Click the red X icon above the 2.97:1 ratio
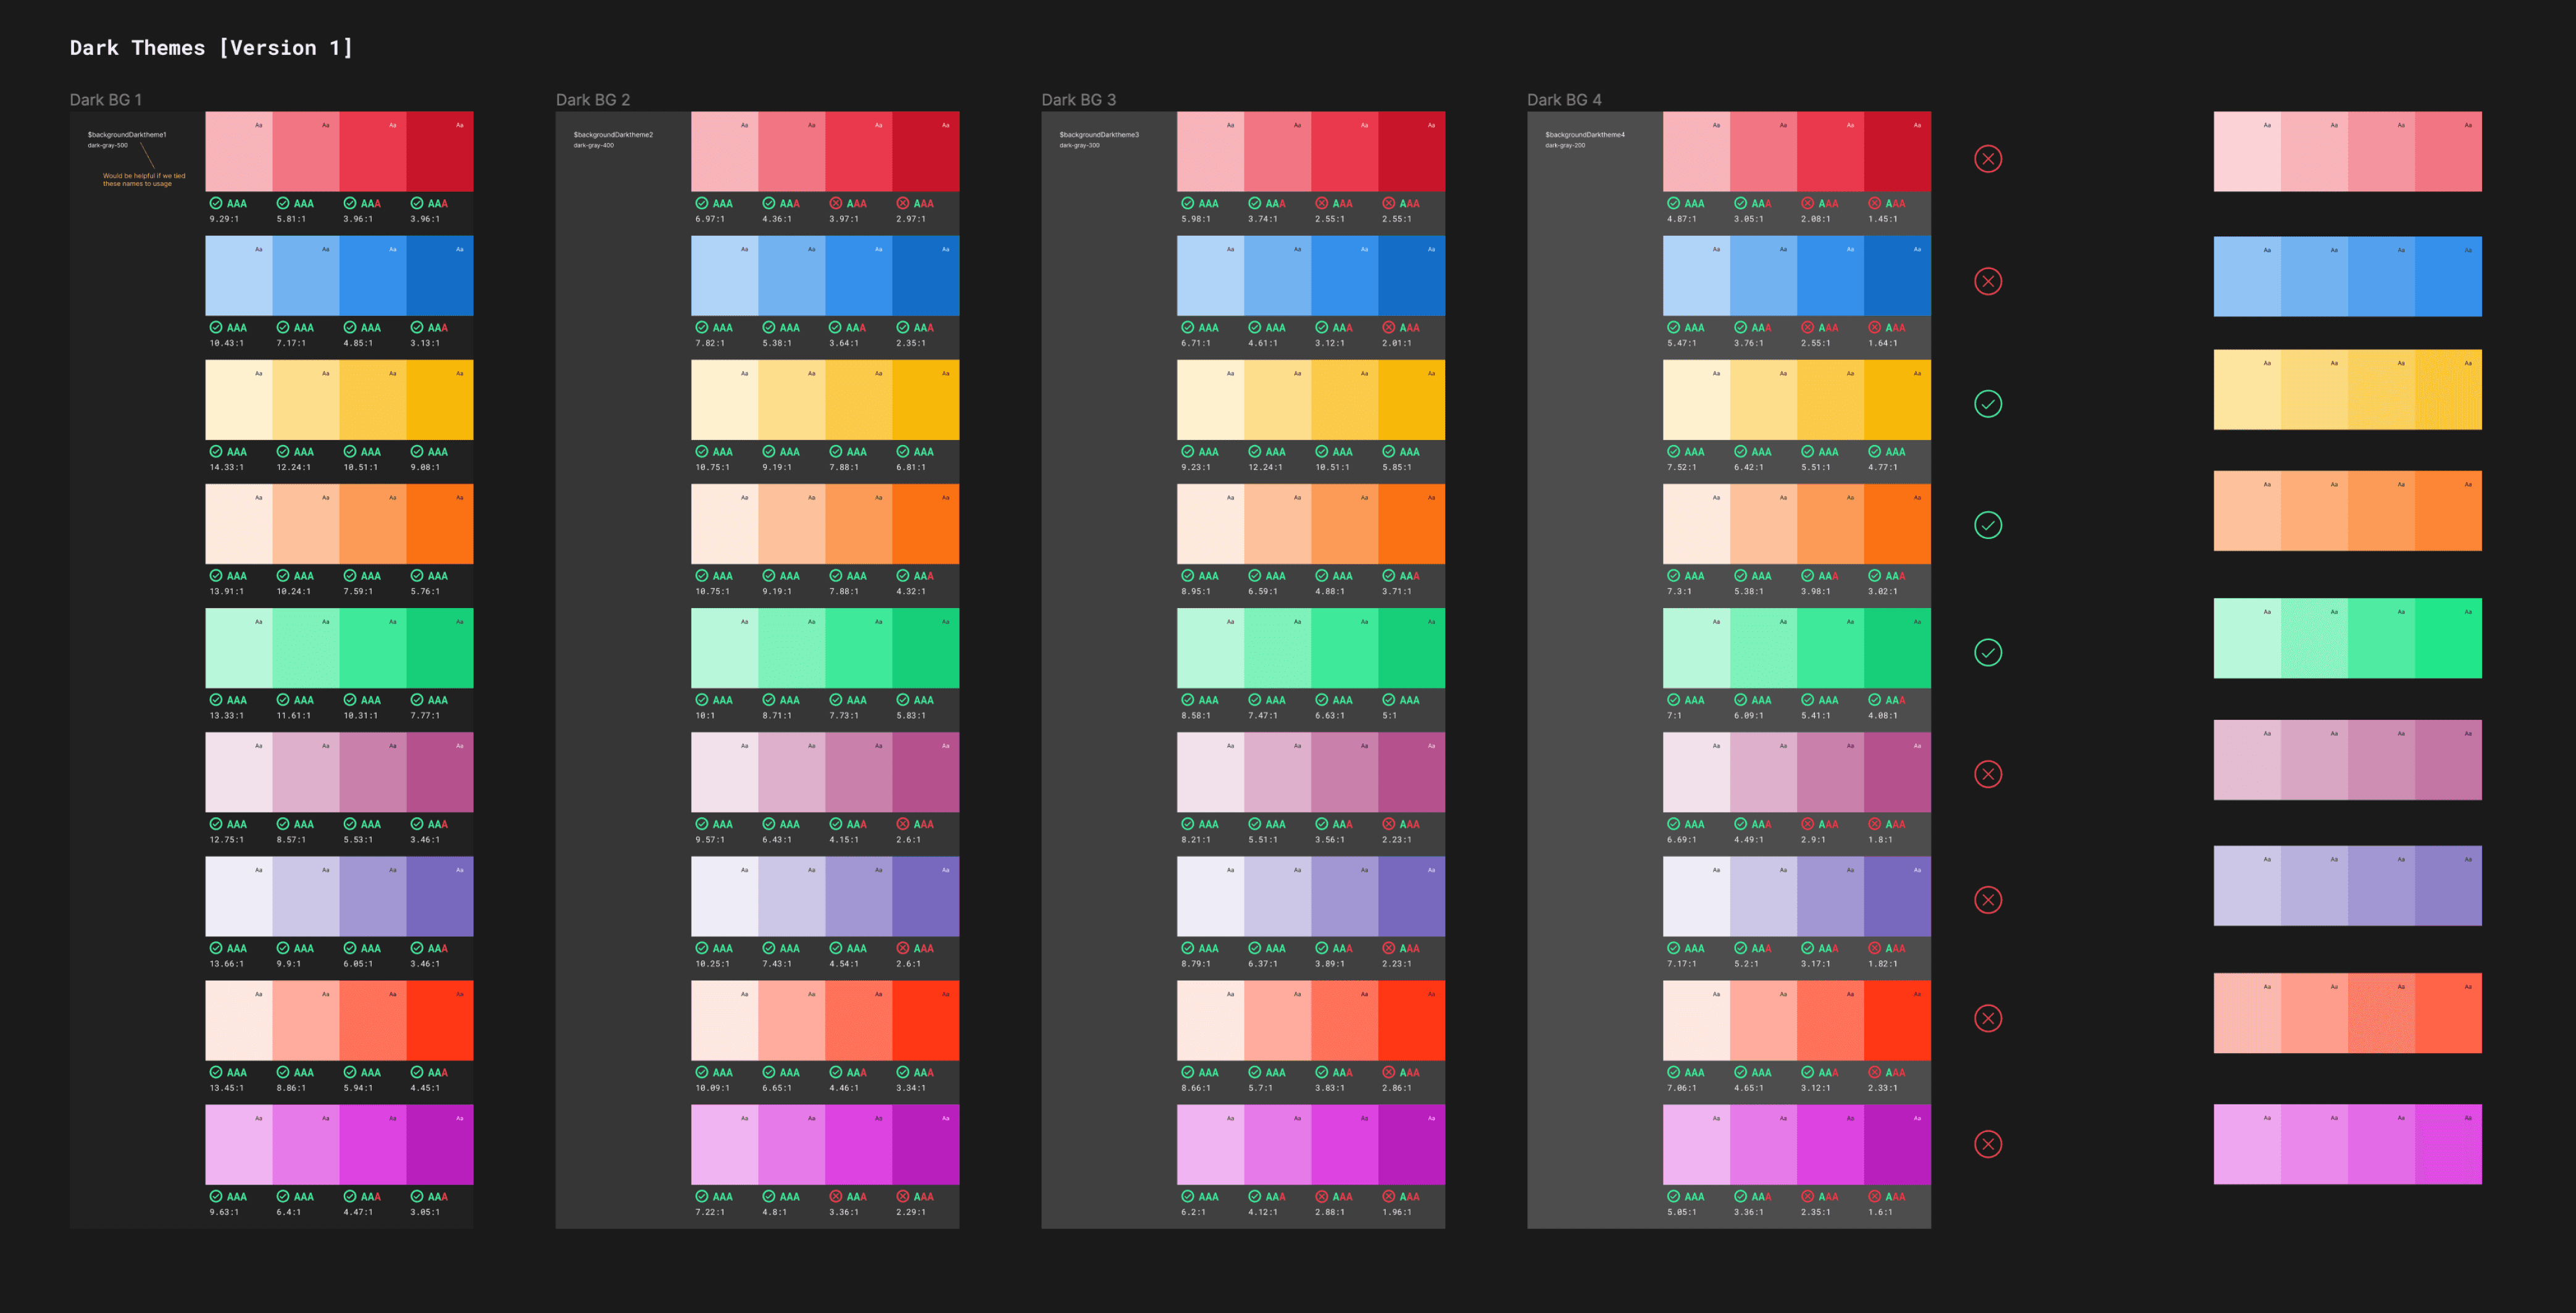 tap(902, 203)
